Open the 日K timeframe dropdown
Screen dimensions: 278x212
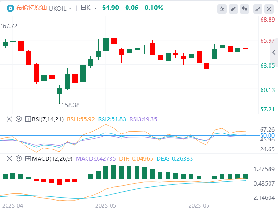coord(89,8)
